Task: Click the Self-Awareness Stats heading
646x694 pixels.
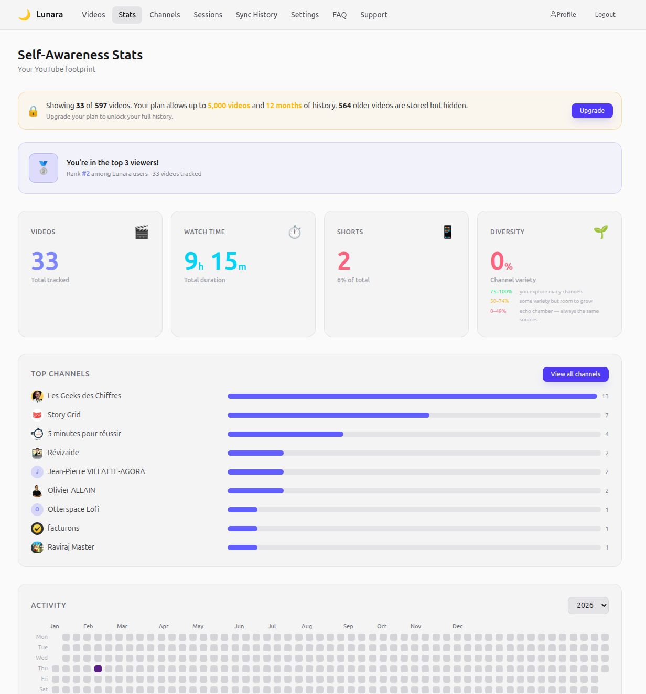Action: click(80, 55)
